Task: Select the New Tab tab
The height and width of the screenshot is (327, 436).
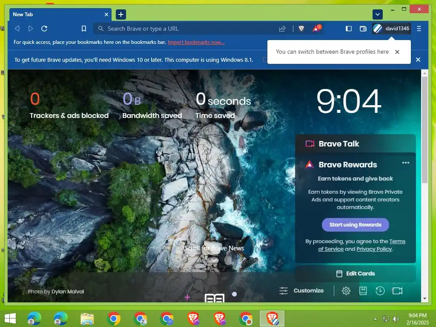Action: pos(60,14)
